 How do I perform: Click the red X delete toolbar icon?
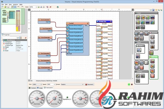(x=51, y=7)
